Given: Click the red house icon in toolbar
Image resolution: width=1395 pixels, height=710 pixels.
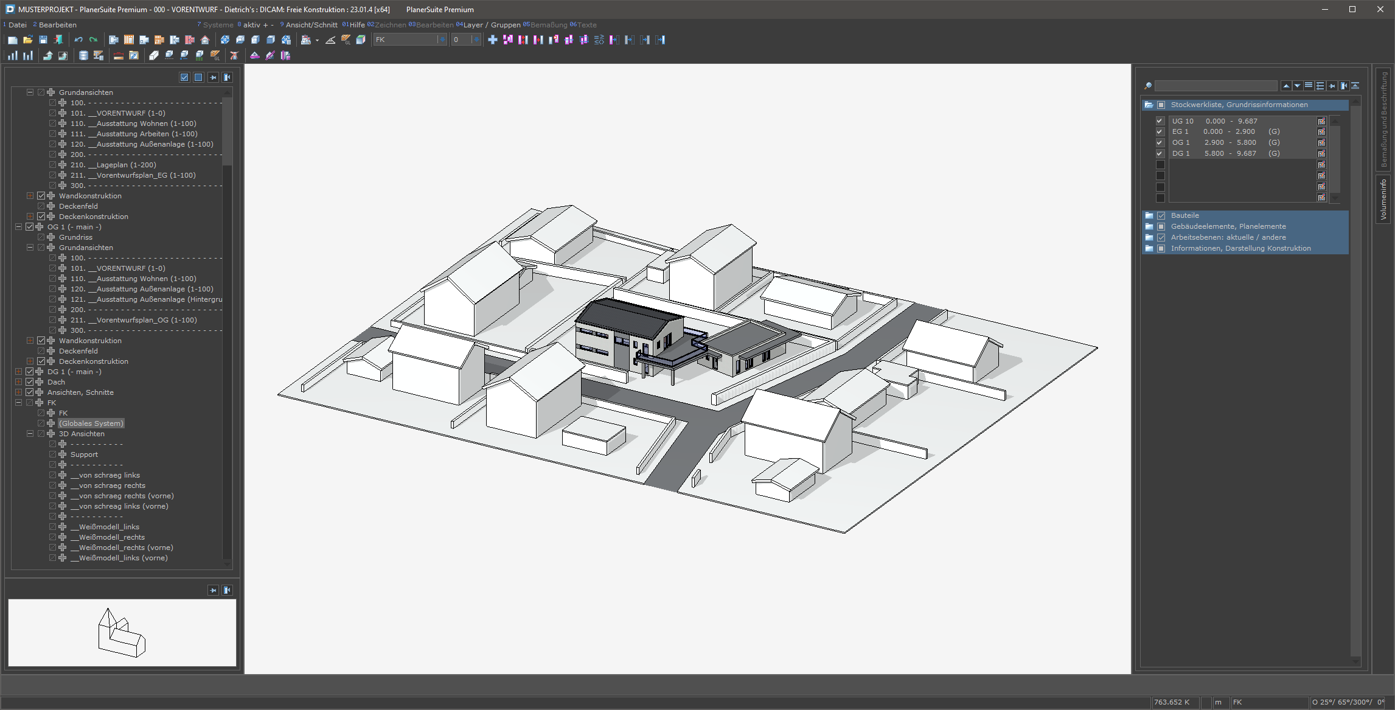Looking at the screenshot, I should (x=205, y=40).
